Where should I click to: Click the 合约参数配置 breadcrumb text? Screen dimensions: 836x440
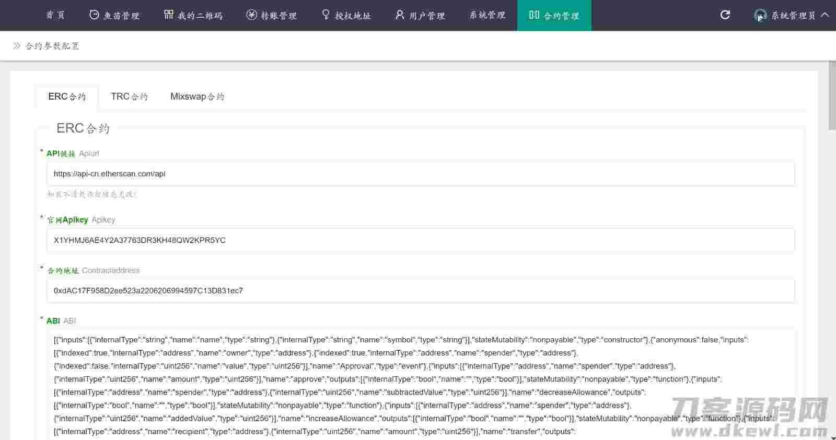(x=52, y=46)
